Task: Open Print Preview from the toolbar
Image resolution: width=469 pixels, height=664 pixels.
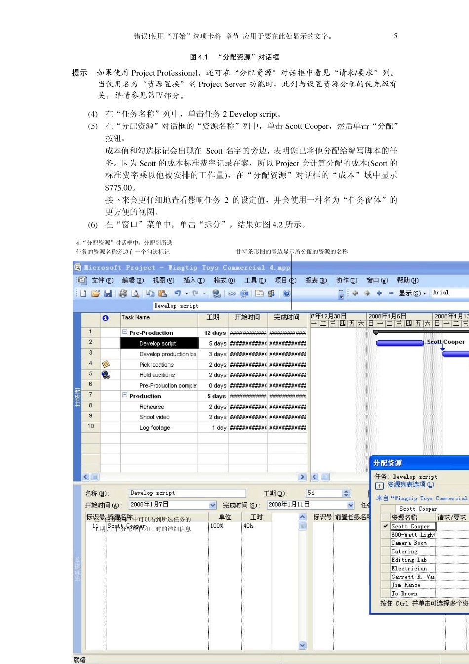Action: click(x=135, y=293)
